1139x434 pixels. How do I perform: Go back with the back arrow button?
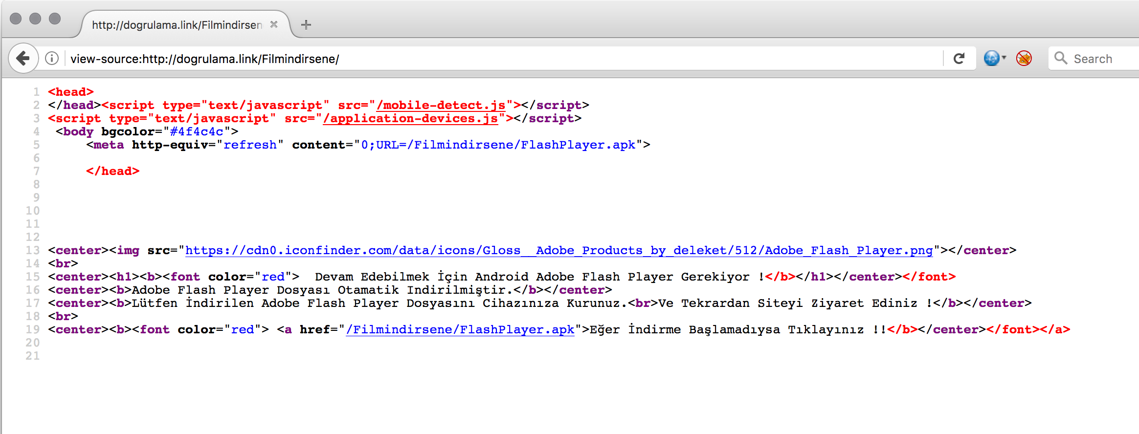[x=23, y=59]
